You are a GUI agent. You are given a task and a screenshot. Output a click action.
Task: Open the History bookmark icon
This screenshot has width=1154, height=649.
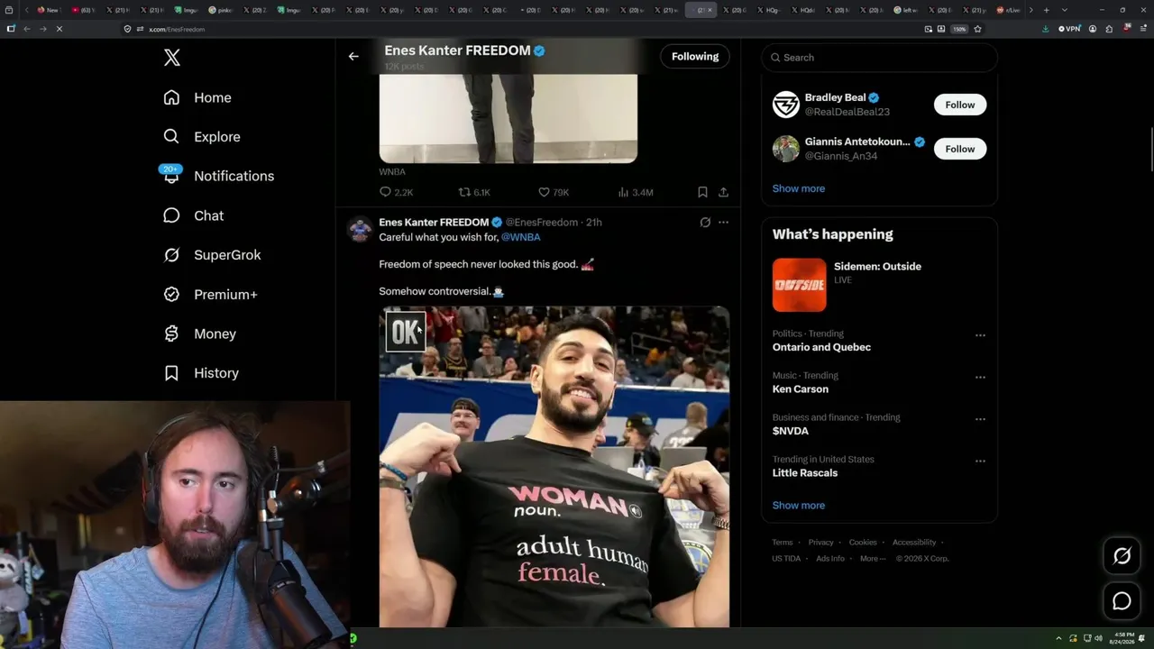click(x=171, y=373)
